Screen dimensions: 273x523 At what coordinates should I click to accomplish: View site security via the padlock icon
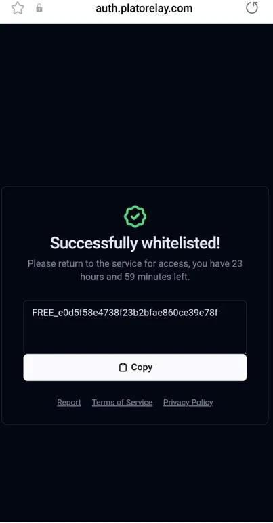pos(39,8)
